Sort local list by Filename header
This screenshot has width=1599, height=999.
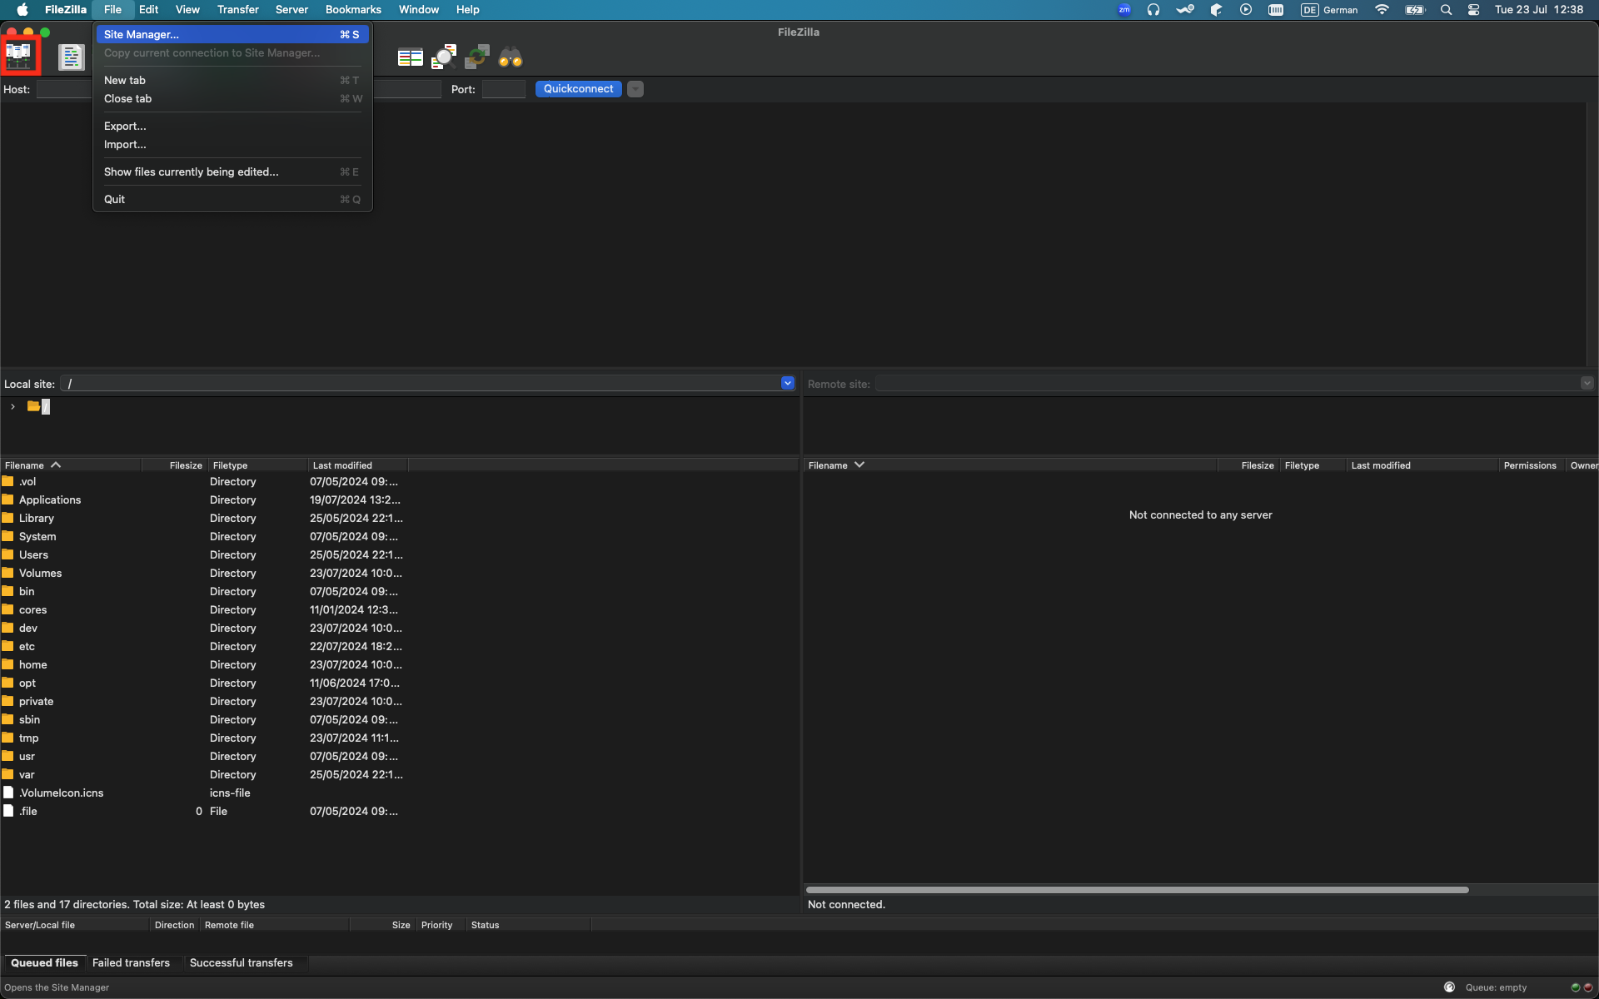tap(71, 465)
